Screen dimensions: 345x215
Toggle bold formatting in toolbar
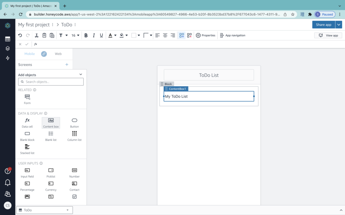tap(86, 35)
